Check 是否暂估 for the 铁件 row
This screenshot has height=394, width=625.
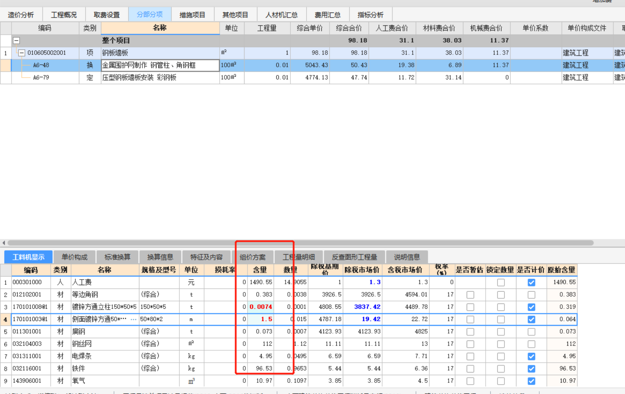tap(470, 369)
